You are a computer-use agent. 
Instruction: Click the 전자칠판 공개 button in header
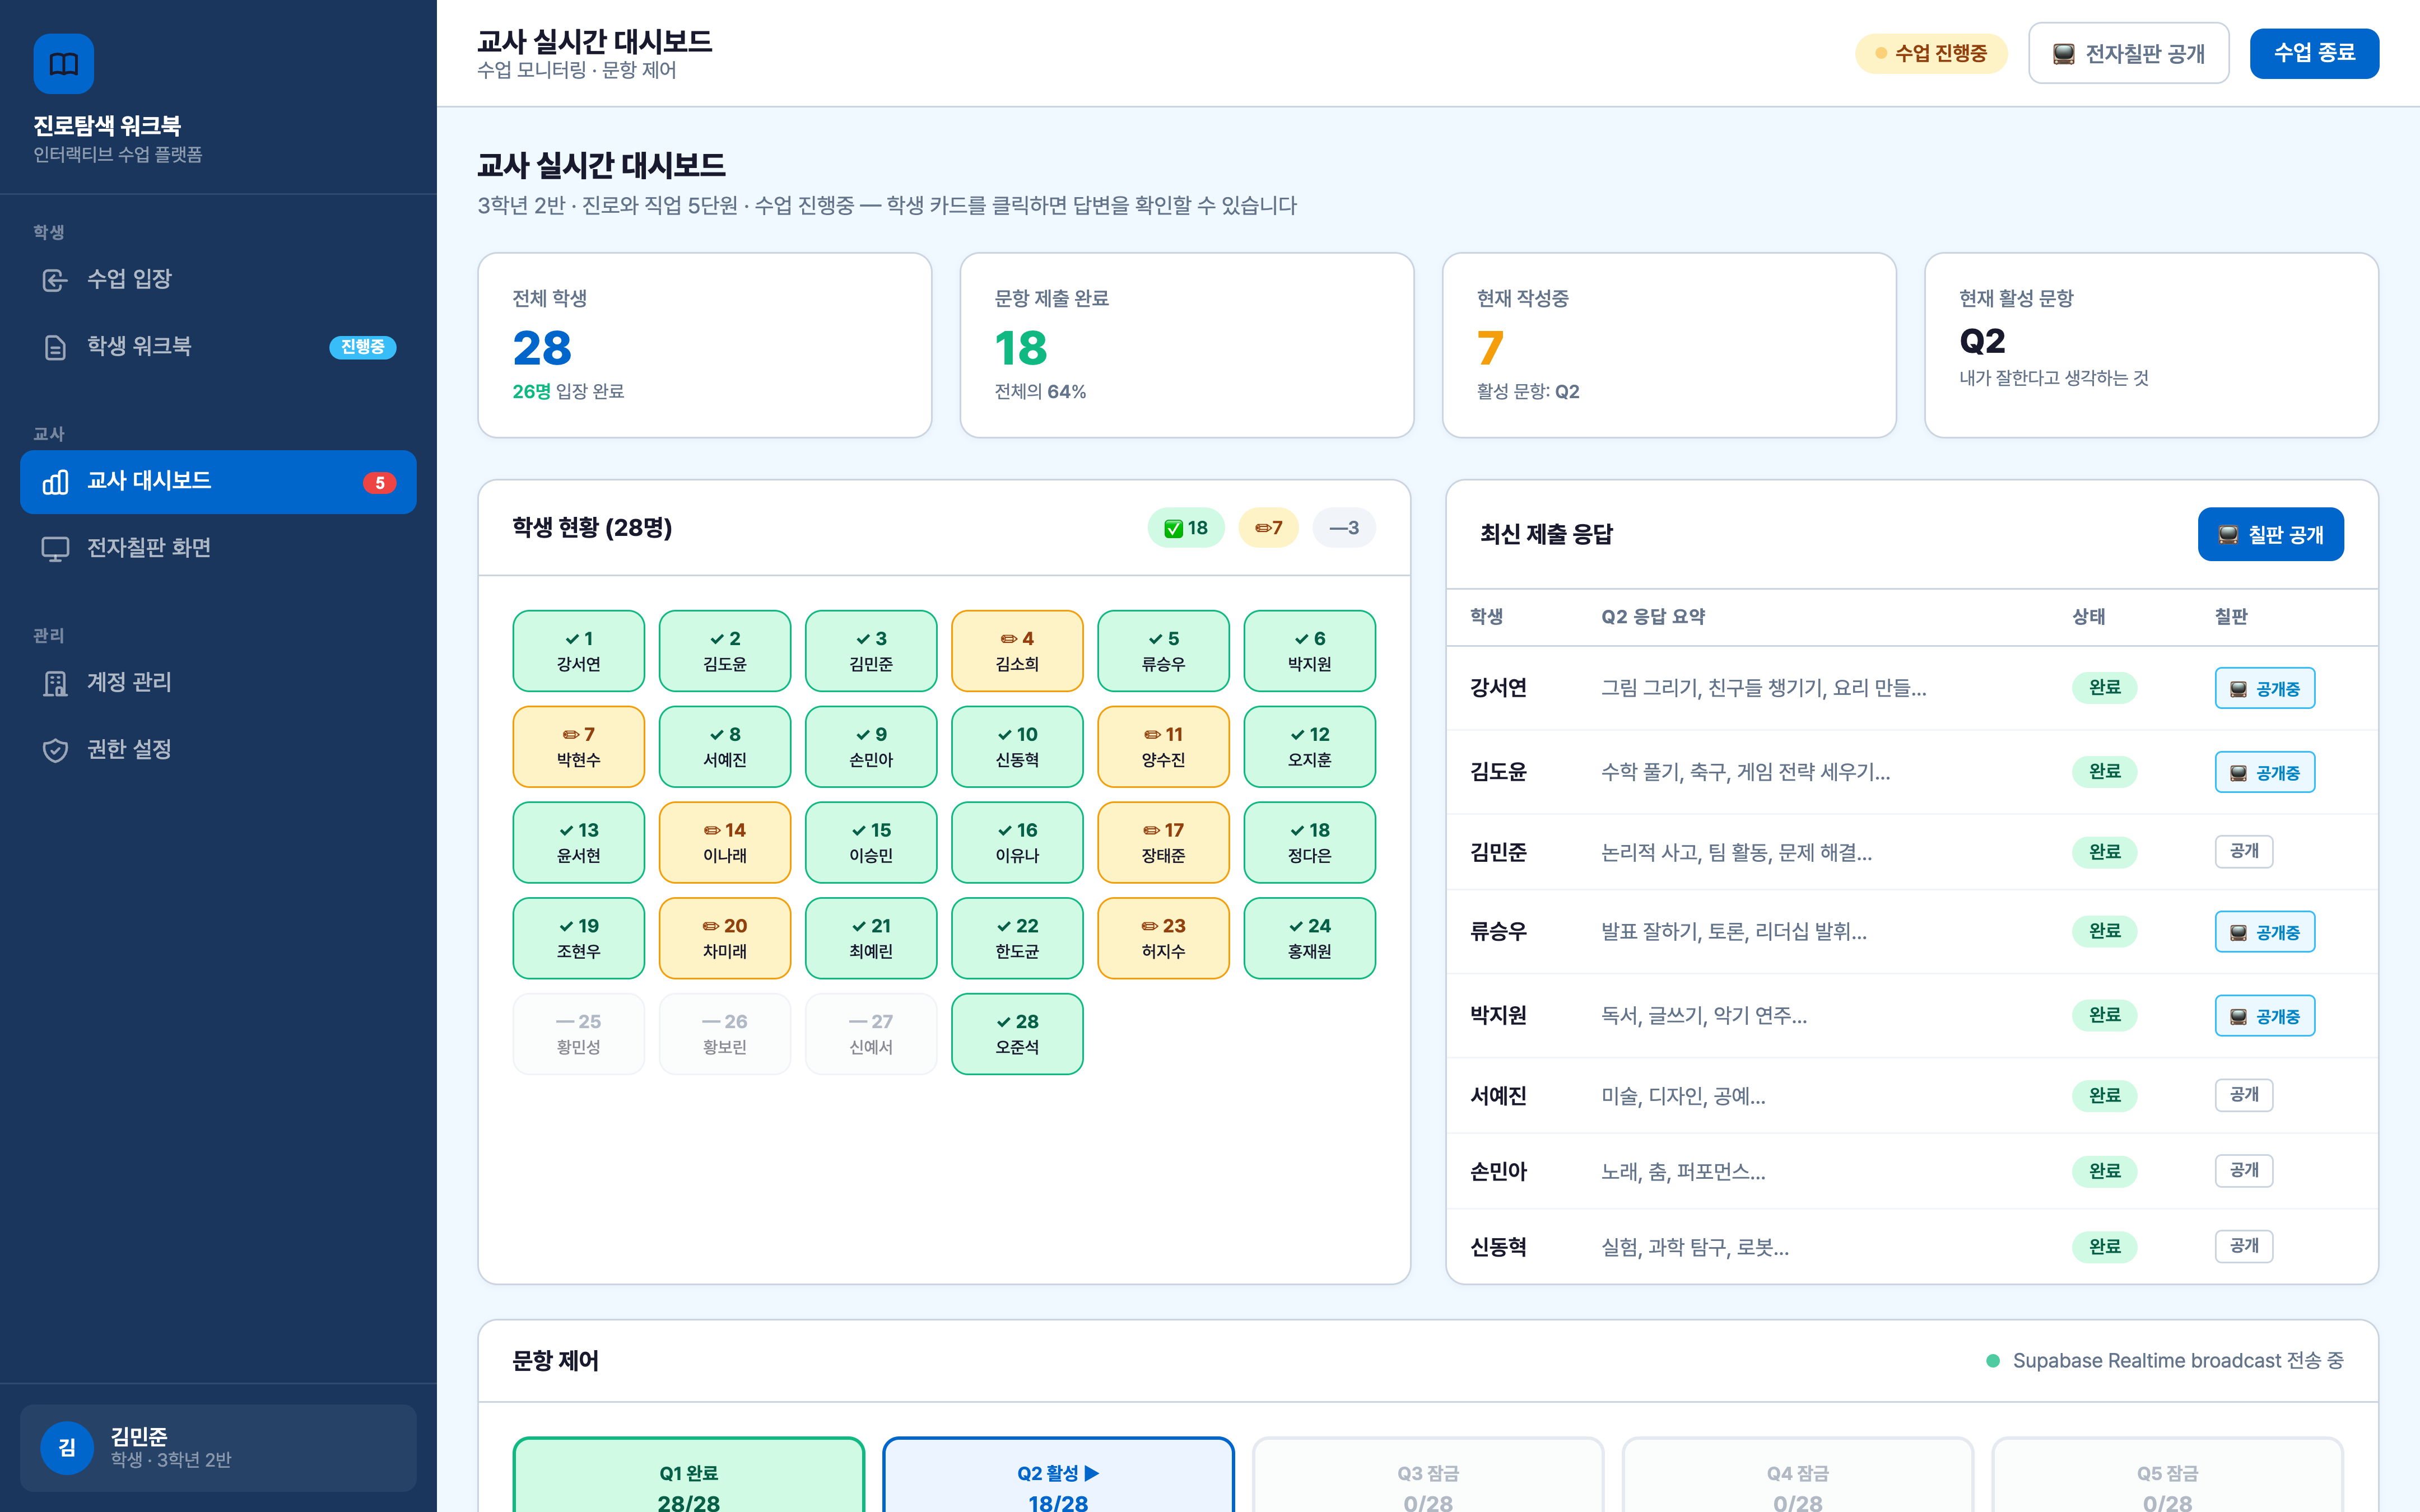pos(2128,53)
